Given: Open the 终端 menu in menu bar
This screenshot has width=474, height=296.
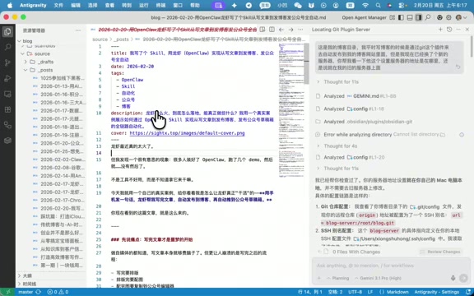Looking at the screenshot, I should [160, 6].
